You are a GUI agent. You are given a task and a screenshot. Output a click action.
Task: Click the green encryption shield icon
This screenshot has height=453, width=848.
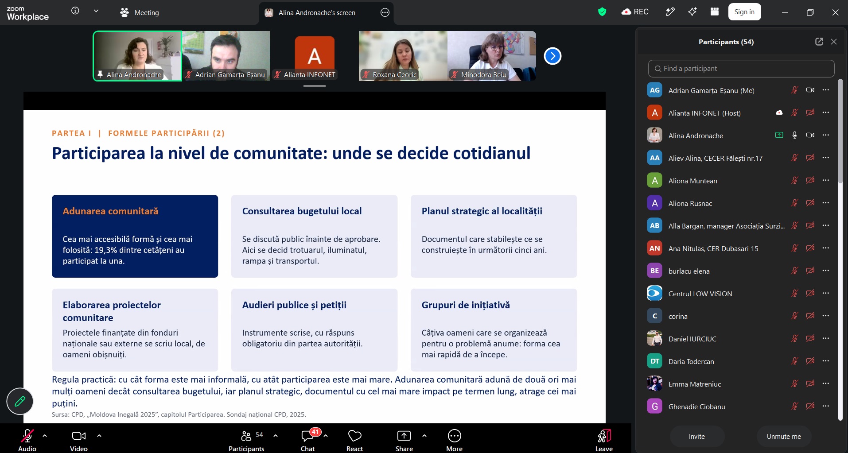pyautogui.click(x=602, y=12)
